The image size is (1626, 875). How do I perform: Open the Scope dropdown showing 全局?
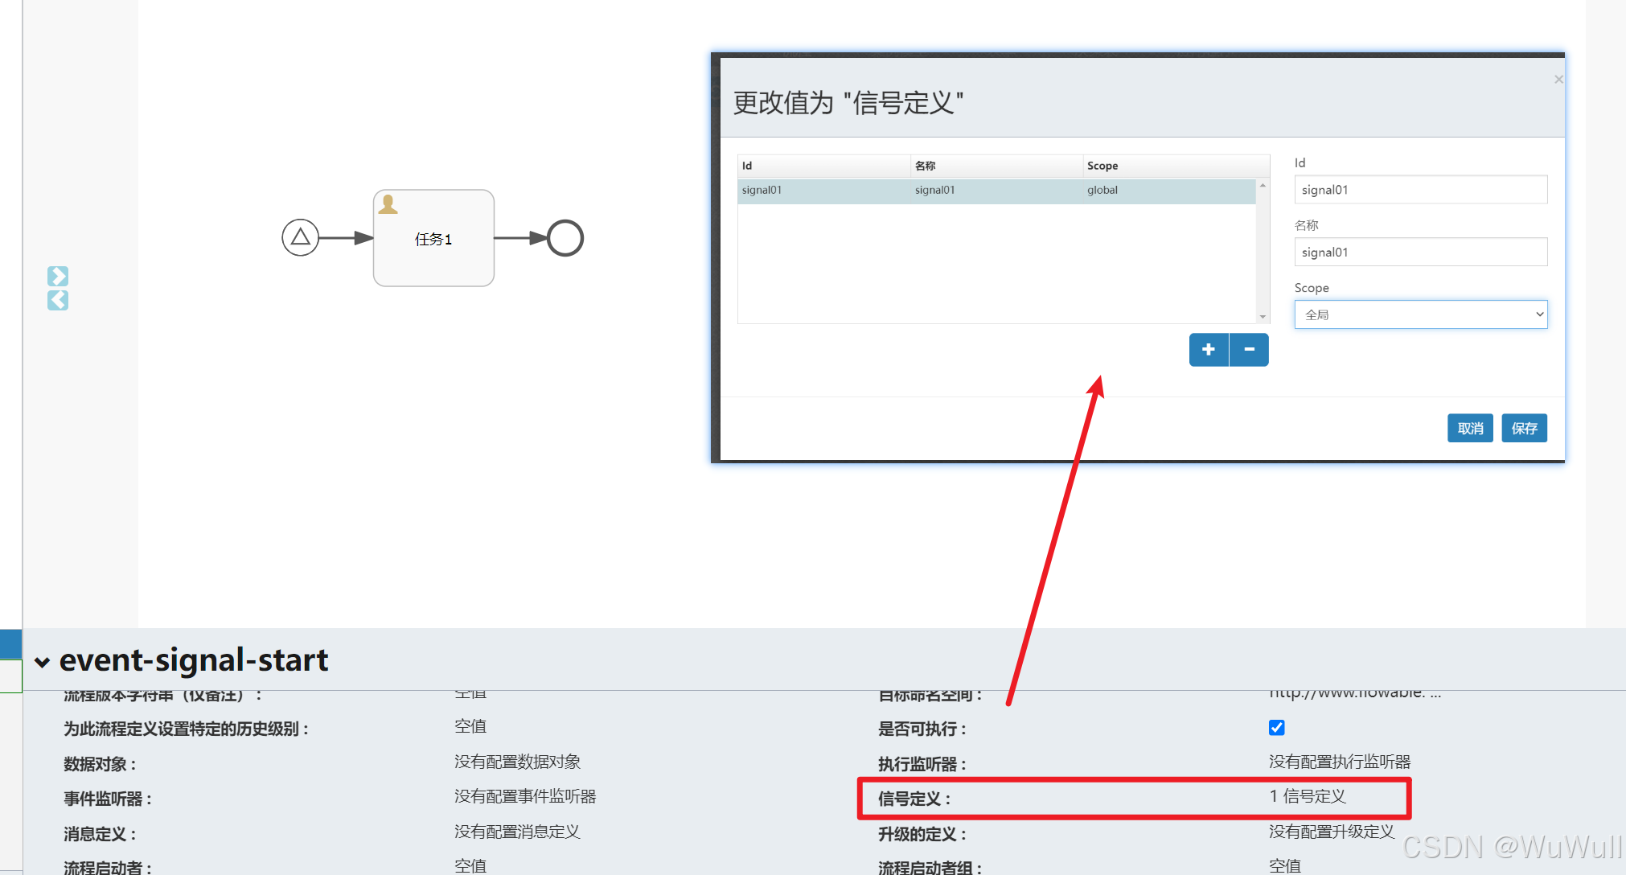pyautogui.click(x=1420, y=314)
